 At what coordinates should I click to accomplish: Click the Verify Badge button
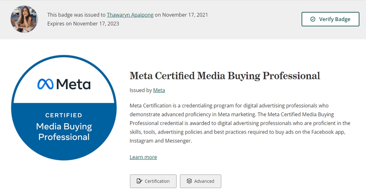coord(330,19)
